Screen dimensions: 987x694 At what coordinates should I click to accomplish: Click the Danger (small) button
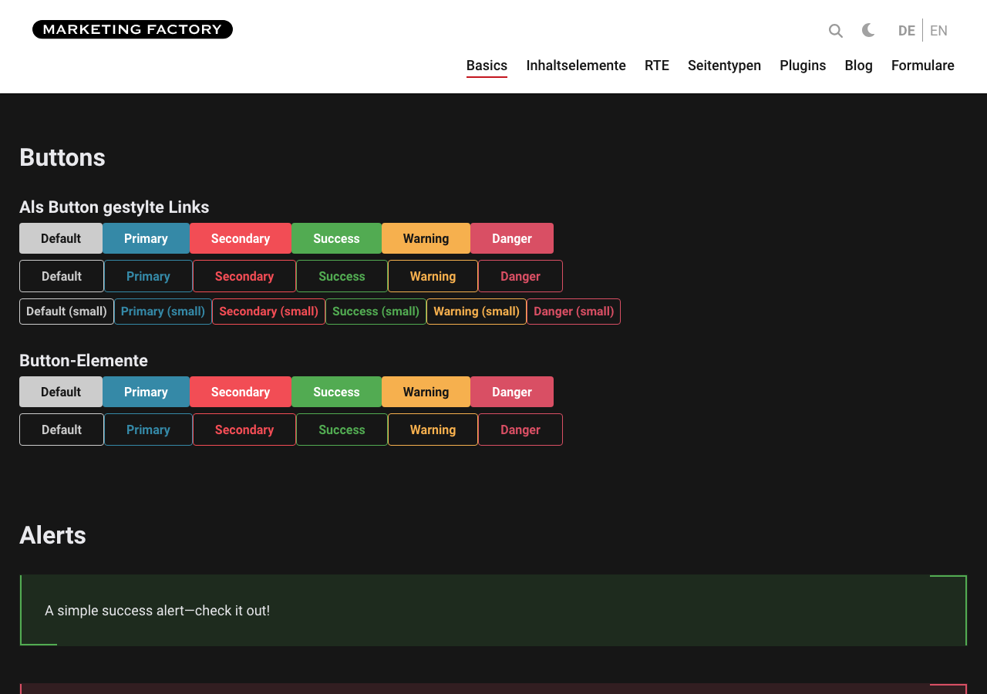(x=574, y=312)
